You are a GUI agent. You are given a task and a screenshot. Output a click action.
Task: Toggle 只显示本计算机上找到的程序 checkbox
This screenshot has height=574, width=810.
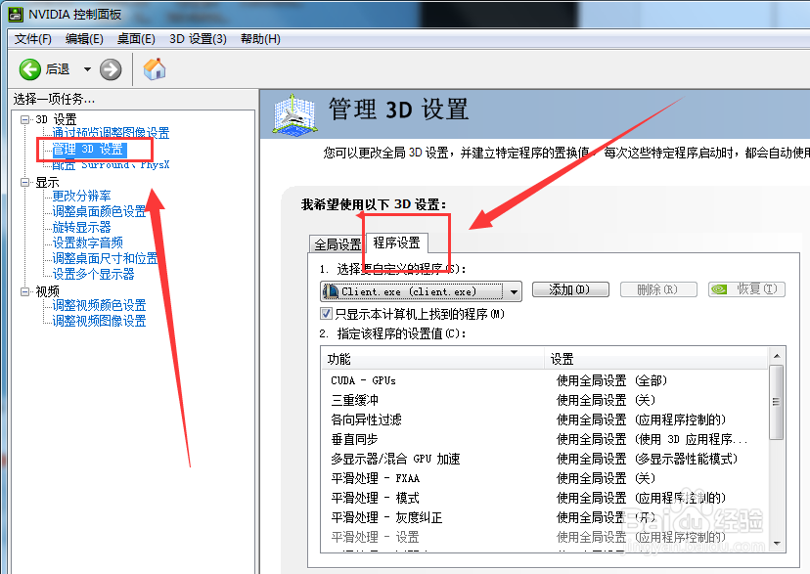pyautogui.click(x=326, y=314)
